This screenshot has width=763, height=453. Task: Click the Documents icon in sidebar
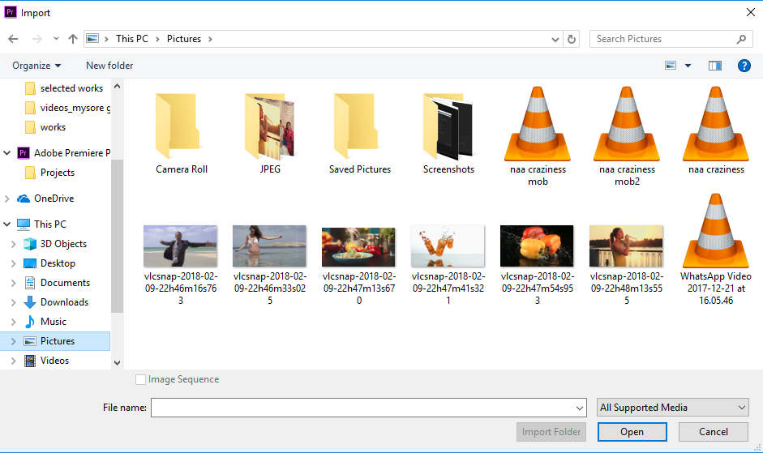click(x=30, y=283)
